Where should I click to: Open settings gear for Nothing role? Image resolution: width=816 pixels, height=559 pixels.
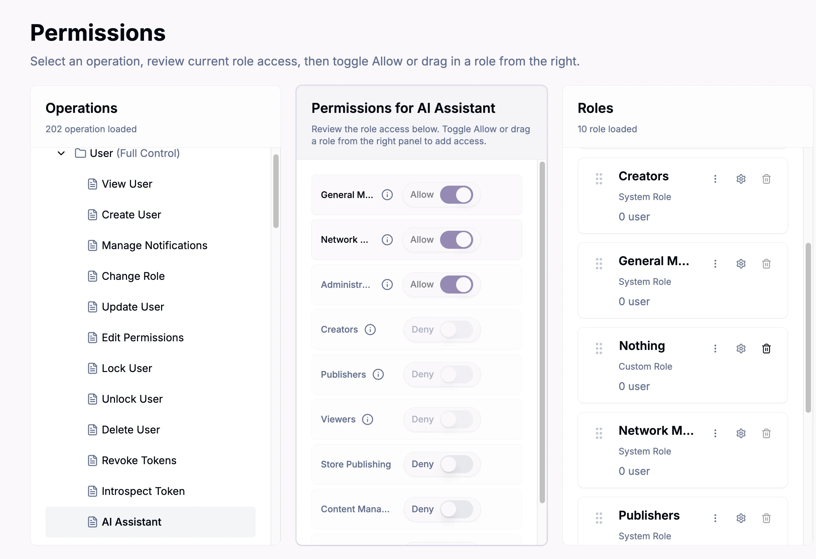(x=741, y=349)
